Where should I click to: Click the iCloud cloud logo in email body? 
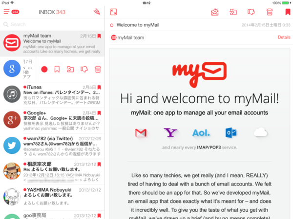260,132
